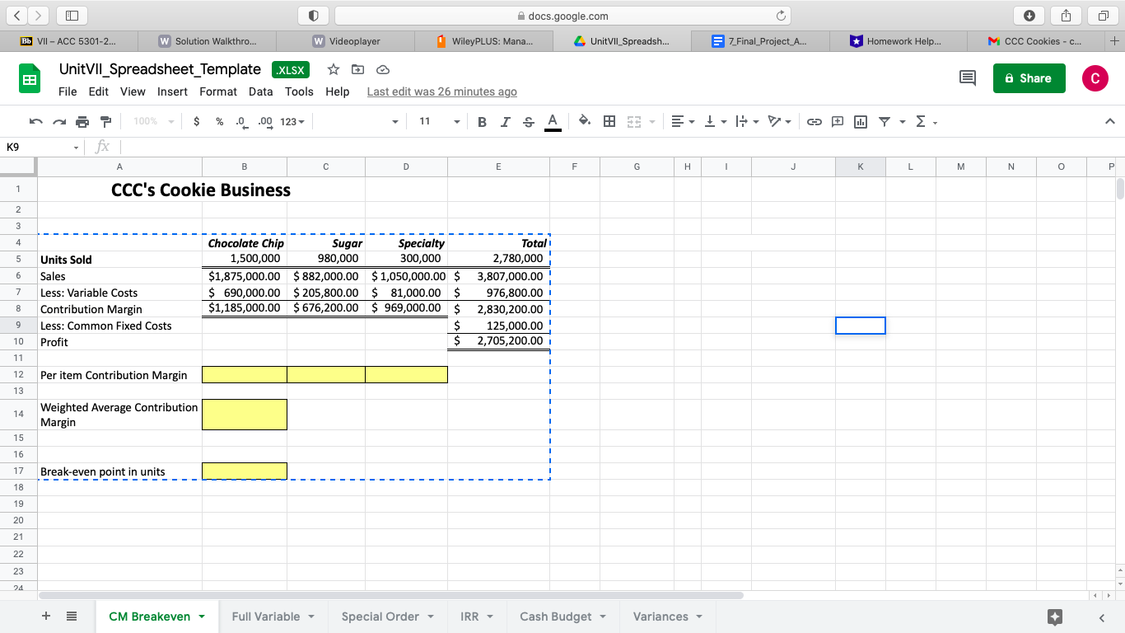
Task: Open the Format menu
Action: tap(217, 91)
